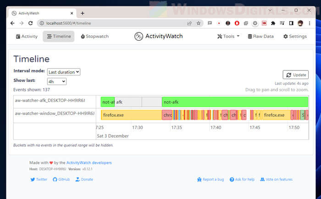Click the share page icon in address bar
The height and width of the screenshot is (199, 321).
189,23
